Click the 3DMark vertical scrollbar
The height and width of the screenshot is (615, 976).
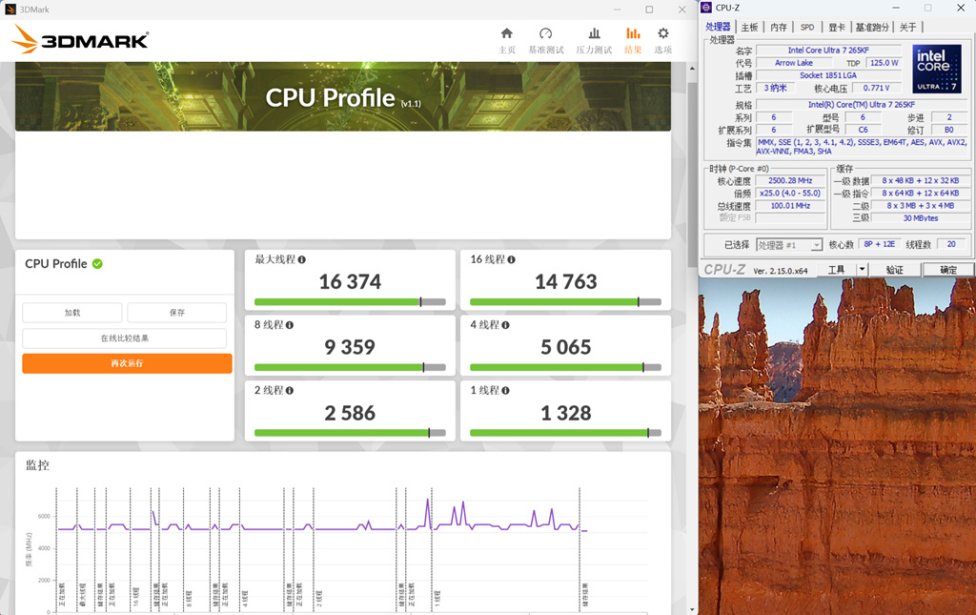coord(692,174)
